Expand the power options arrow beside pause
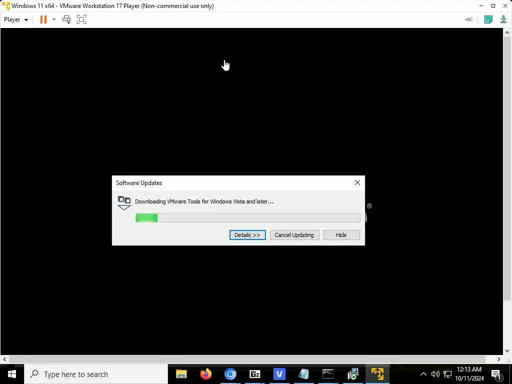This screenshot has height=384, width=512. tap(54, 19)
